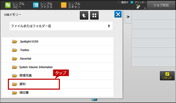This screenshot has height=103, width=176.
Task: Expand the action panel with the side arrow tab
Action: point(128,17)
